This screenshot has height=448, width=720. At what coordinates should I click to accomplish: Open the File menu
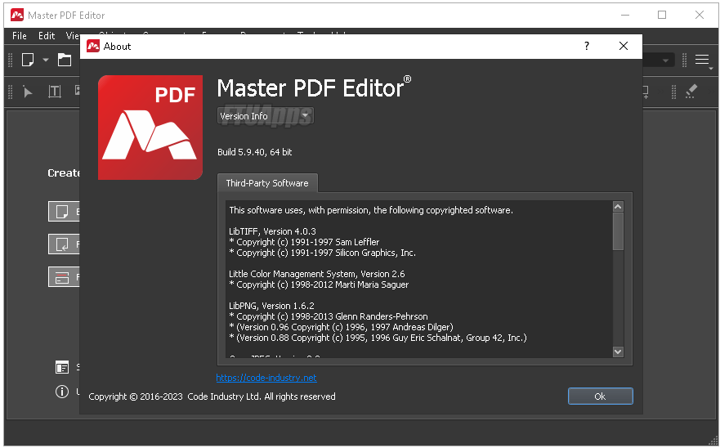pos(20,36)
